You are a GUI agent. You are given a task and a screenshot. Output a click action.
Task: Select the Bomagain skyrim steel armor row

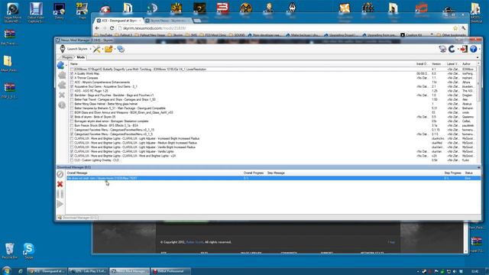point(273,121)
